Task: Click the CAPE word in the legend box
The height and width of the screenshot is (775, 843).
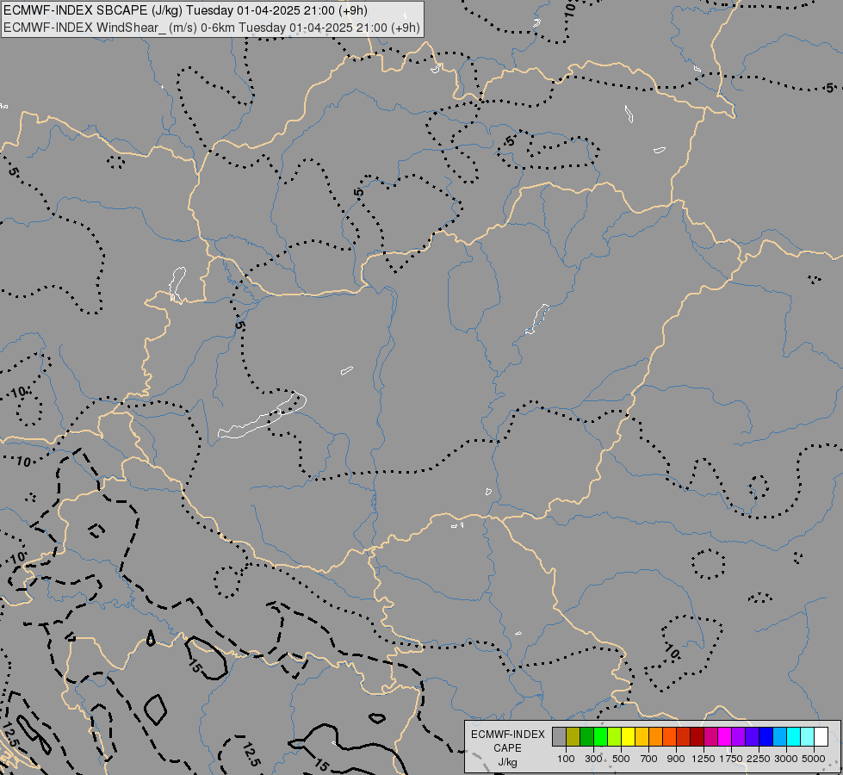Action: tap(507, 748)
